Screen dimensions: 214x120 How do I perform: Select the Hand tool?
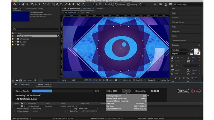pyautogui.click(x=24, y=4)
